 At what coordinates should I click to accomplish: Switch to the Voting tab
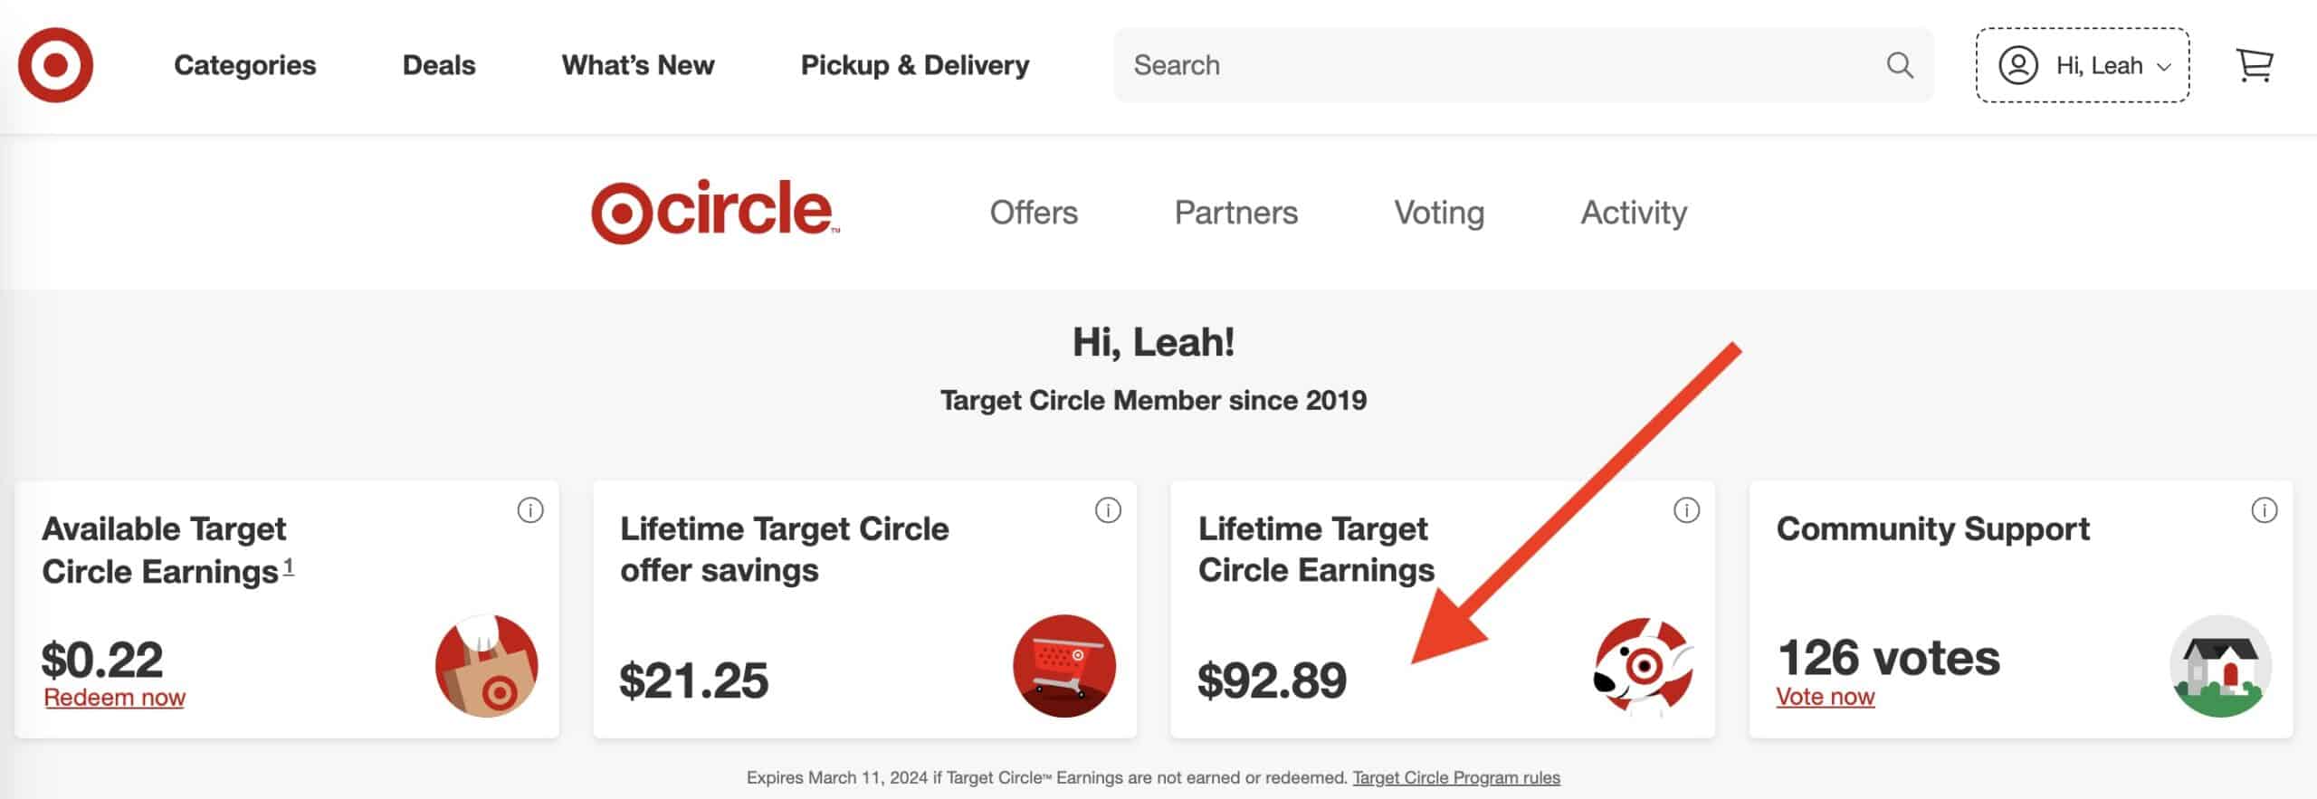pos(1439,212)
